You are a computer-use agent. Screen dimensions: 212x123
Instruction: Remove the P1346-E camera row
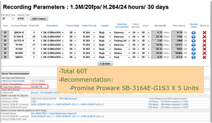tap(204, 37)
